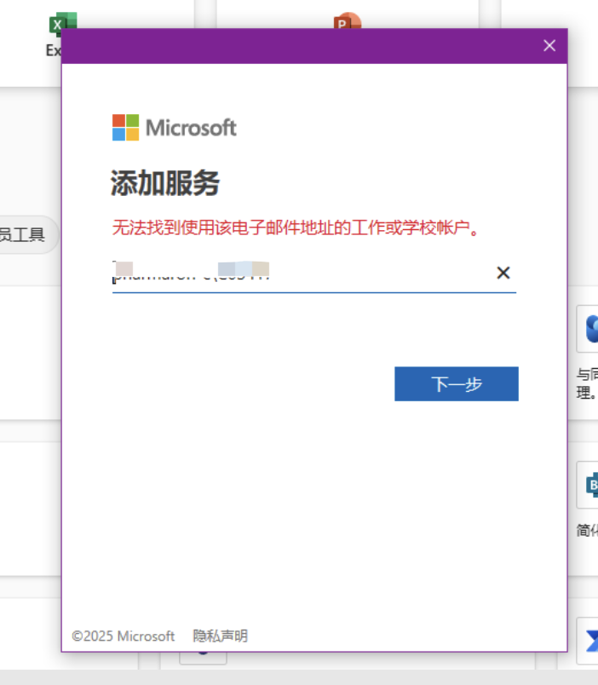This screenshot has width=598, height=685.
Task: Clear the email field with X icon
Action: [x=503, y=273]
